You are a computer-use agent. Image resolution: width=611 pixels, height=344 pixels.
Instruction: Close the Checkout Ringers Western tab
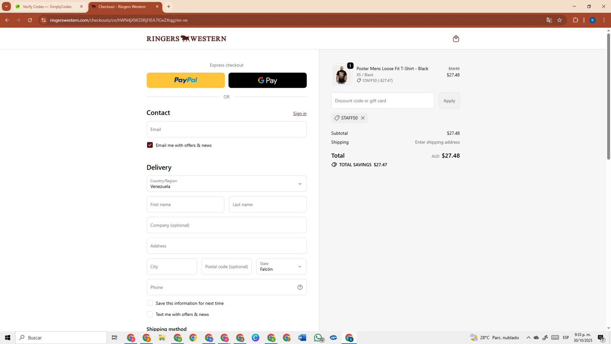tap(157, 7)
